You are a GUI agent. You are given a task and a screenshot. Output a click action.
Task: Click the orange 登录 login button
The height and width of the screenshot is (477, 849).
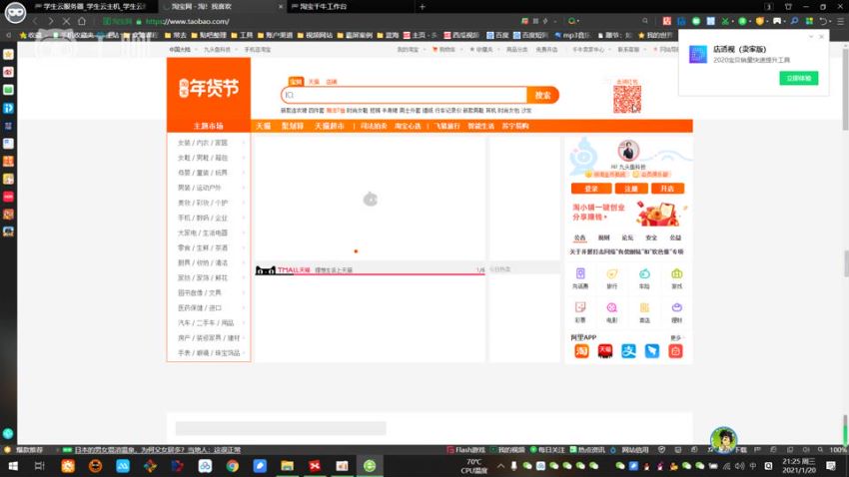click(591, 189)
